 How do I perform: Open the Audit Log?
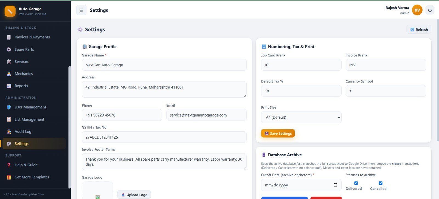(x=34, y=132)
